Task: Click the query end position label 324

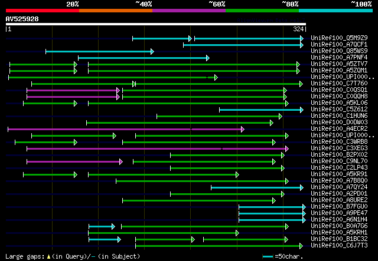Action: [x=298, y=29]
